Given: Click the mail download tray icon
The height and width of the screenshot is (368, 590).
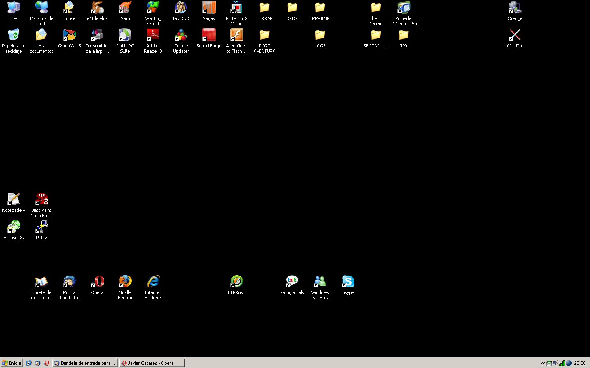Looking at the screenshot, I should [x=549, y=363].
